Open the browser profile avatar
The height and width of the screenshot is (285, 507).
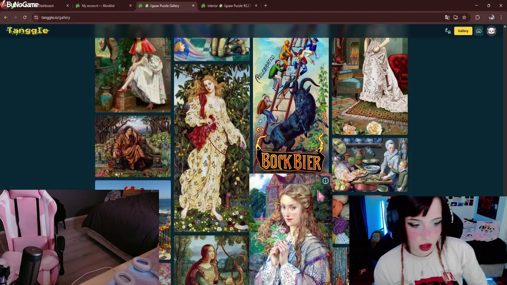click(x=492, y=17)
